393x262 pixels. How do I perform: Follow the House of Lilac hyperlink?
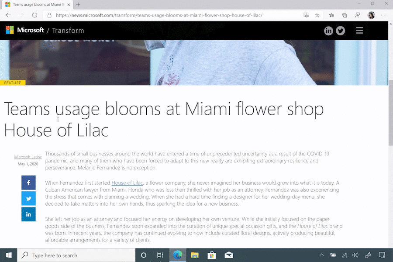point(127,183)
